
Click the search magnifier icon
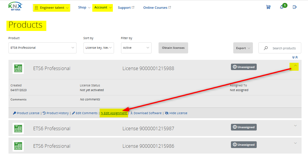click(266, 48)
